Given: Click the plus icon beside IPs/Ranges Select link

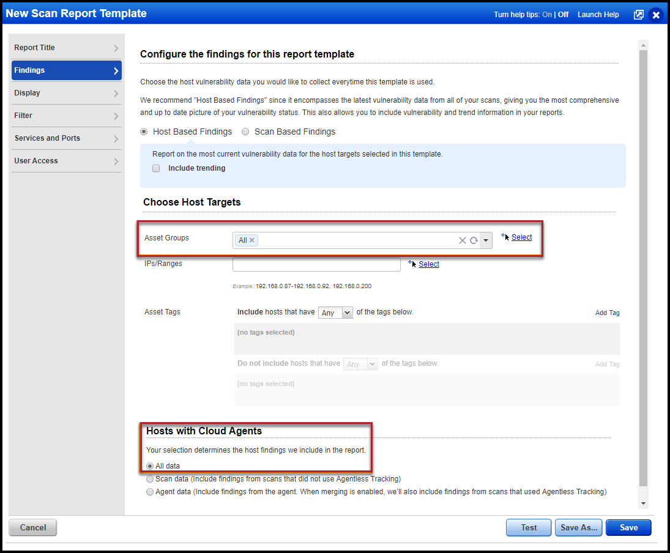Looking at the screenshot, I should (x=411, y=262).
